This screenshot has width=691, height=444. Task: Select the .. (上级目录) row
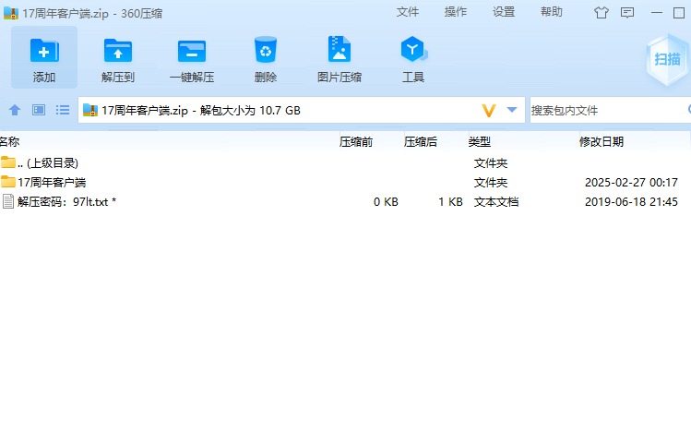345,163
